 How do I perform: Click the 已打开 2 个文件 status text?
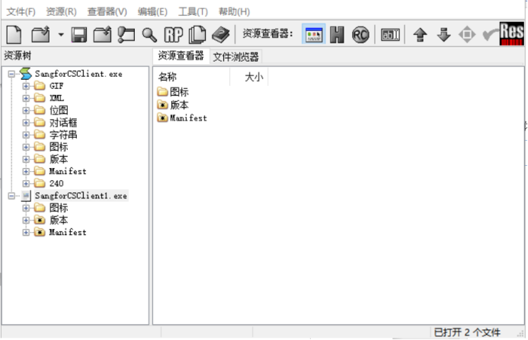point(467,332)
